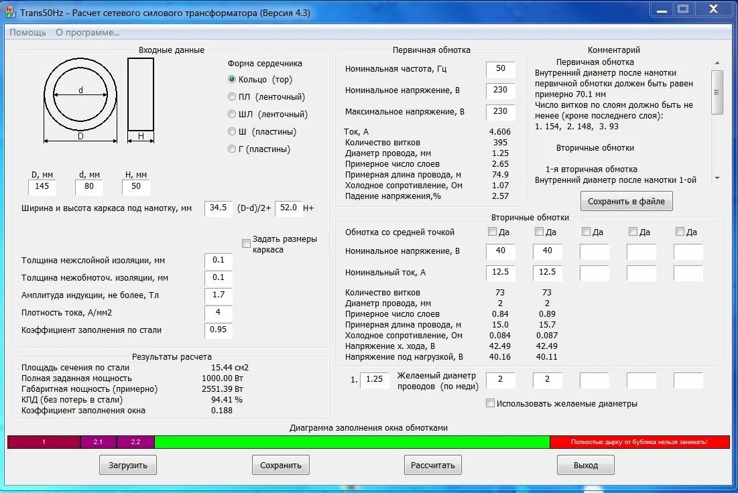
Task: Click primary Номинальное напряжение field 230
Action: (x=500, y=90)
